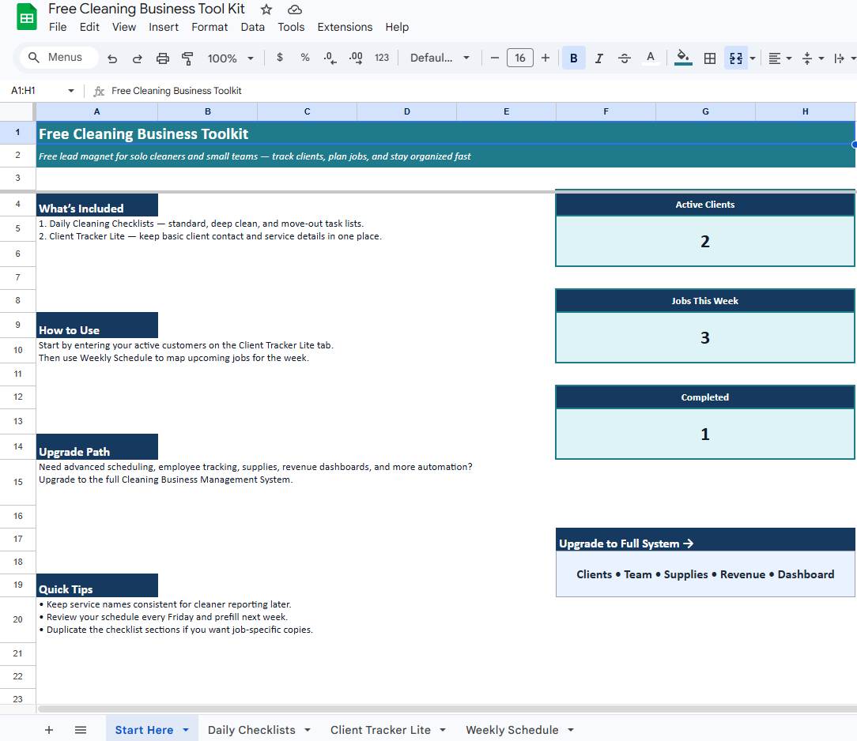Image resolution: width=857 pixels, height=741 pixels.
Task: Select column D header
Action: pos(406,111)
